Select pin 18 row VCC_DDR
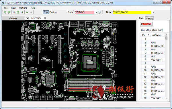The image size is (172, 109). pos(153,98)
